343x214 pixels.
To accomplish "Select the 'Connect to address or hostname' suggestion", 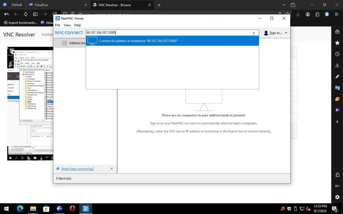I will tap(172, 41).
